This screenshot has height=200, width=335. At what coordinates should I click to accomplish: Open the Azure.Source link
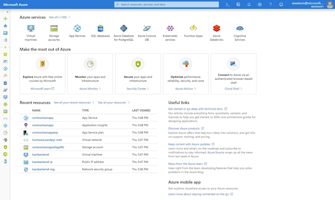pos(216,152)
